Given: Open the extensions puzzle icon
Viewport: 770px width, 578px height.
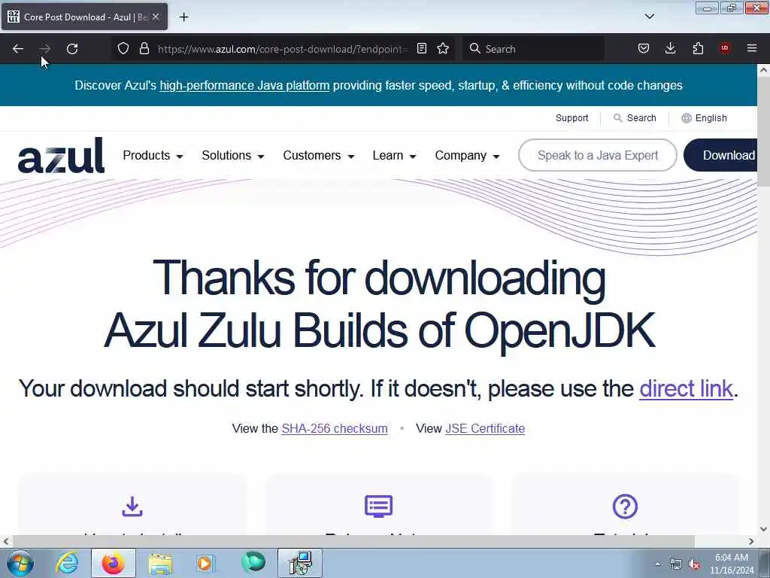Looking at the screenshot, I should (x=698, y=49).
